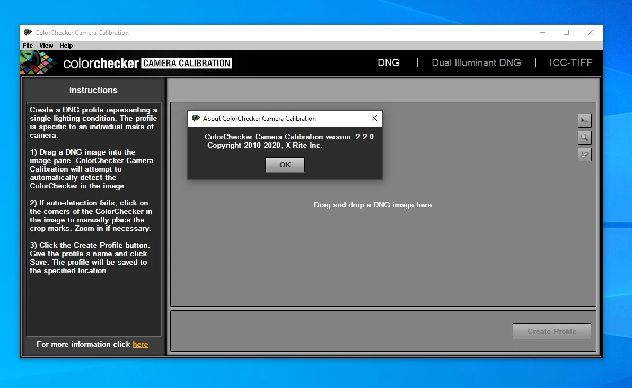Click the ColorChecker app icon in title bar
This screenshot has width=632, height=388.
tap(28, 33)
